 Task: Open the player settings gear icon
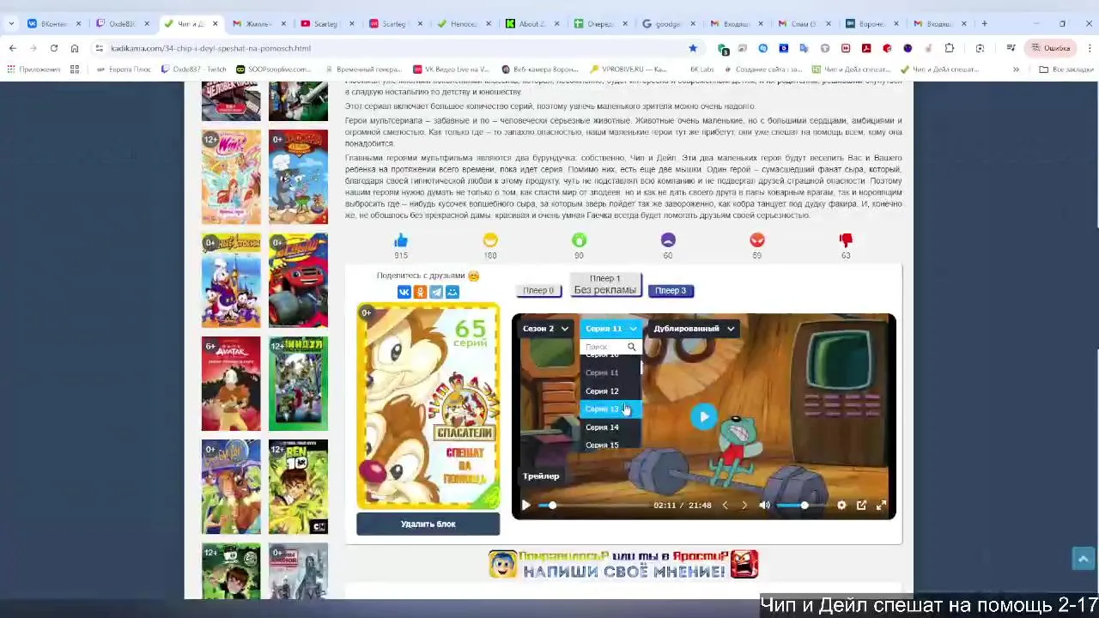[841, 506]
